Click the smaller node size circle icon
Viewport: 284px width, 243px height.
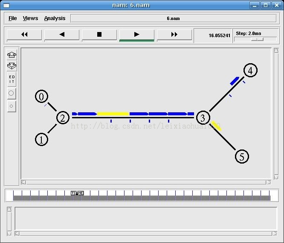11,106
